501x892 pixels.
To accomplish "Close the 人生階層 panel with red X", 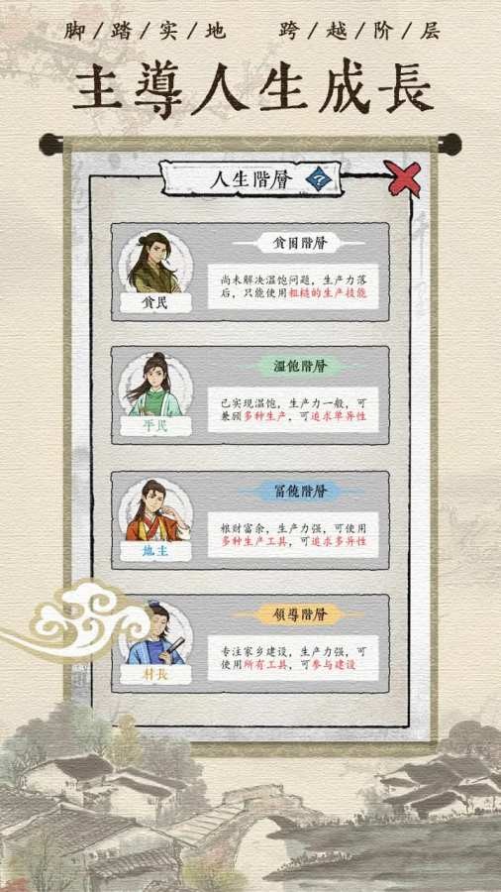I will point(402,178).
